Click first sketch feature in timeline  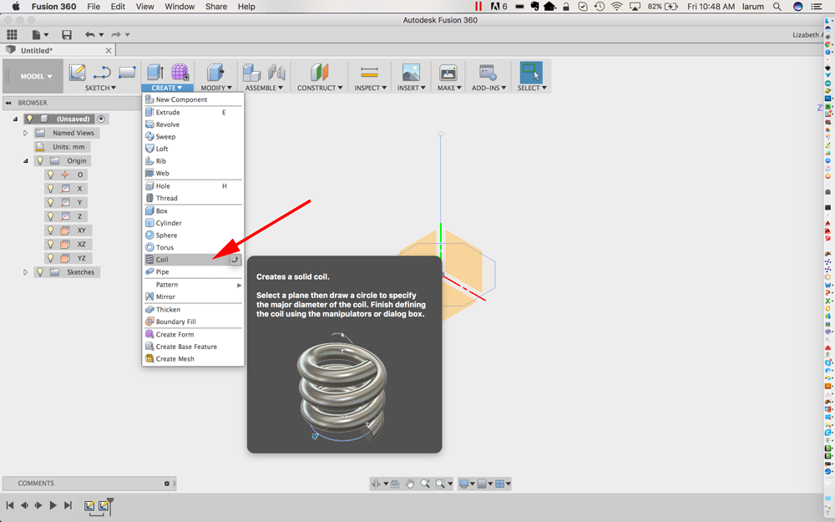(89, 505)
